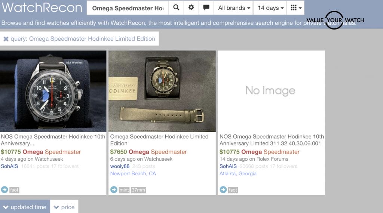Image resolution: width=383 pixels, height=213 pixels.
Task: Select the mint tag on second listing
Action: pyautogui.click(x=124, y=190)
